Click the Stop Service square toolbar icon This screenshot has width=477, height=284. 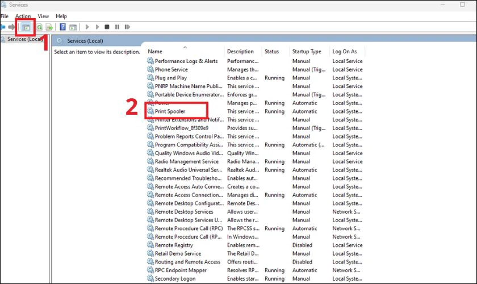107,27
